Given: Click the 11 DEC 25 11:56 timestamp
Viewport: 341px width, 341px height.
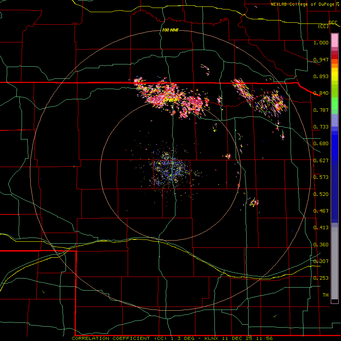Looking at the screenshot, I should pyautogui.click(x=247, y=338).
